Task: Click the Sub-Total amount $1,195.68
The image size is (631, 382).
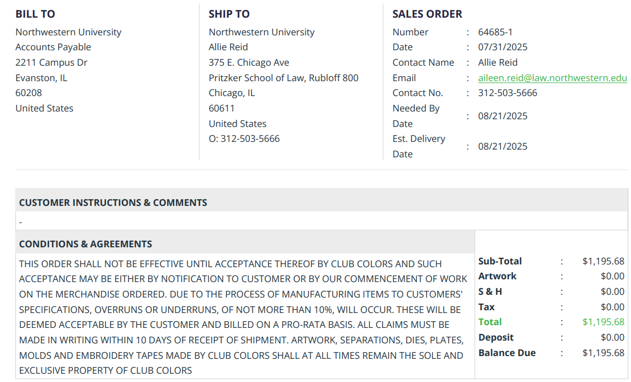Action: click(x=603, y=261)
